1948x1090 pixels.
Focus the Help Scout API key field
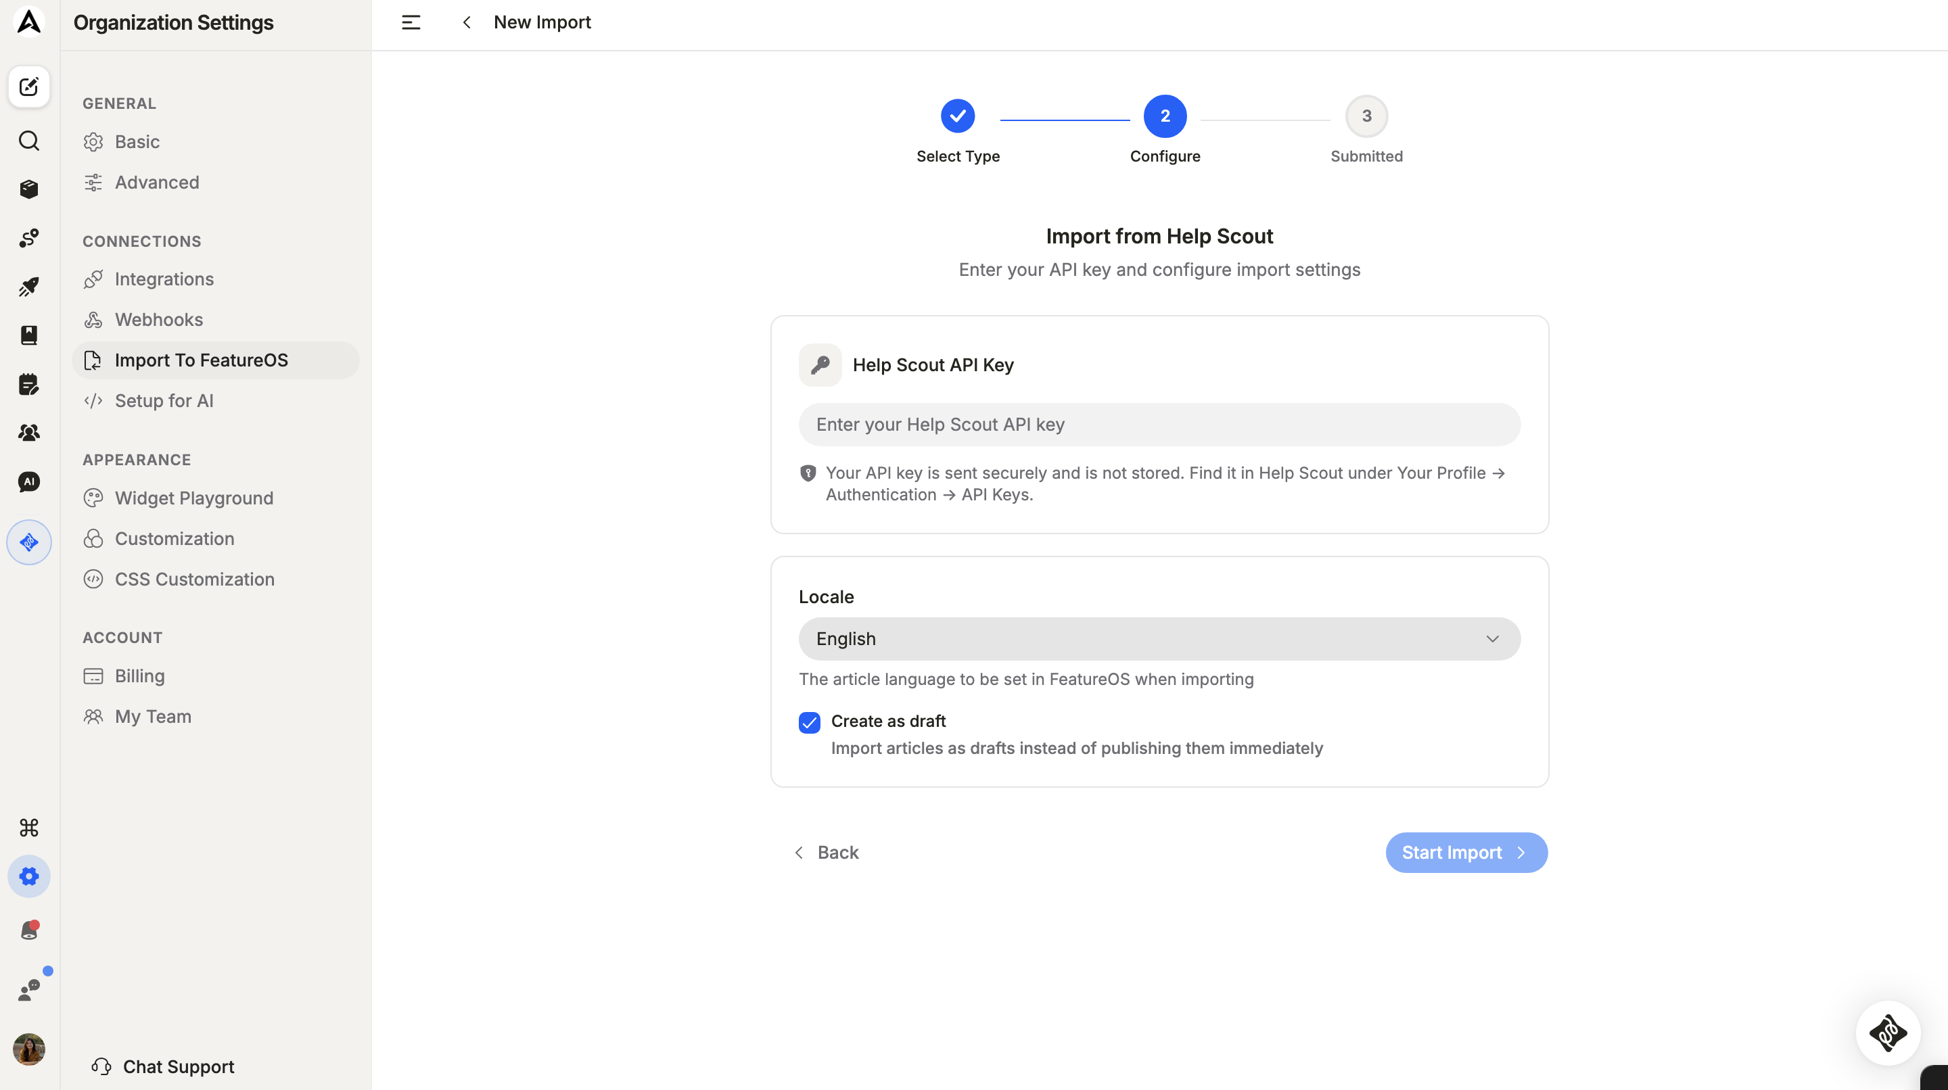1159,425
